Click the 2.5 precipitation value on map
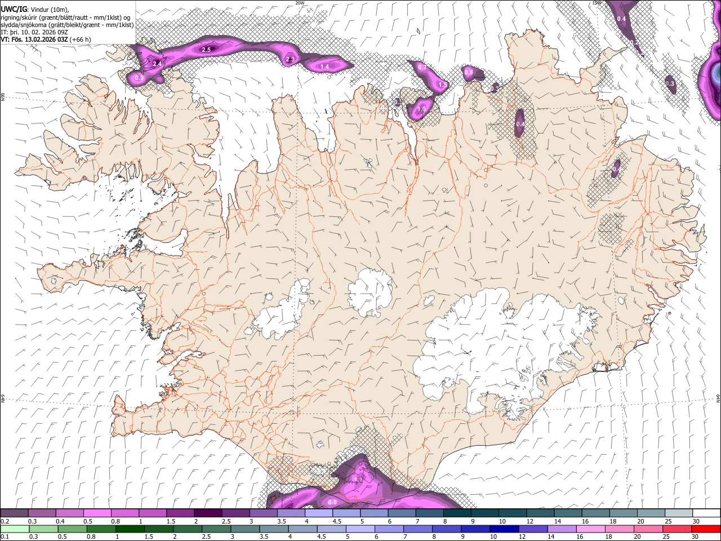 [206, 50]
